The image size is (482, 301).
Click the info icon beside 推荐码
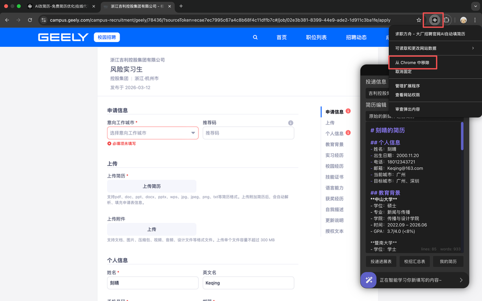tap(291, 123)
